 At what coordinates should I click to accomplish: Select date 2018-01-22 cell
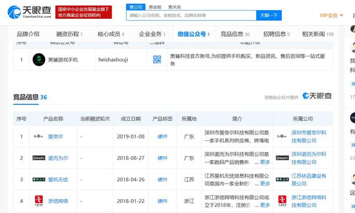(x=131, y=201)
